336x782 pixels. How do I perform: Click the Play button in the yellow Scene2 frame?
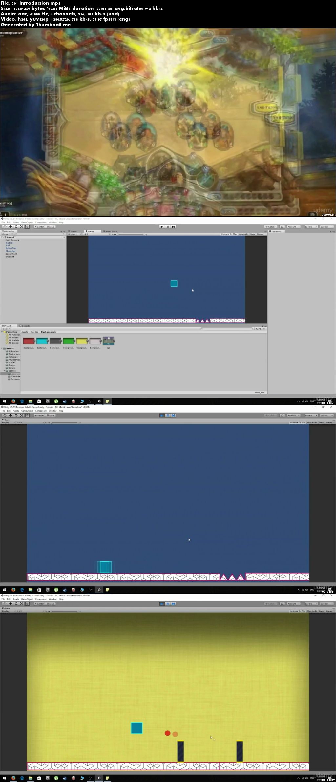pos(162,604)
